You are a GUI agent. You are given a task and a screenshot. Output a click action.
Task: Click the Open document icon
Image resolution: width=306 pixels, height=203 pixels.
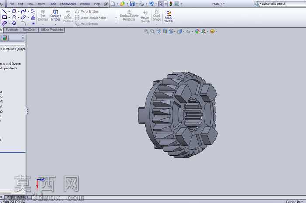(122, 3)
